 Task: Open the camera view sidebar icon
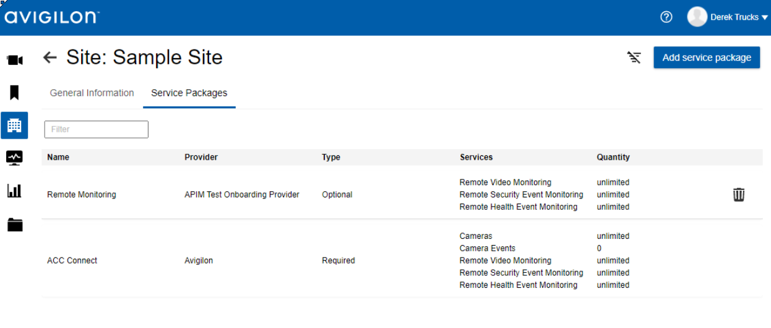(14, 60)
